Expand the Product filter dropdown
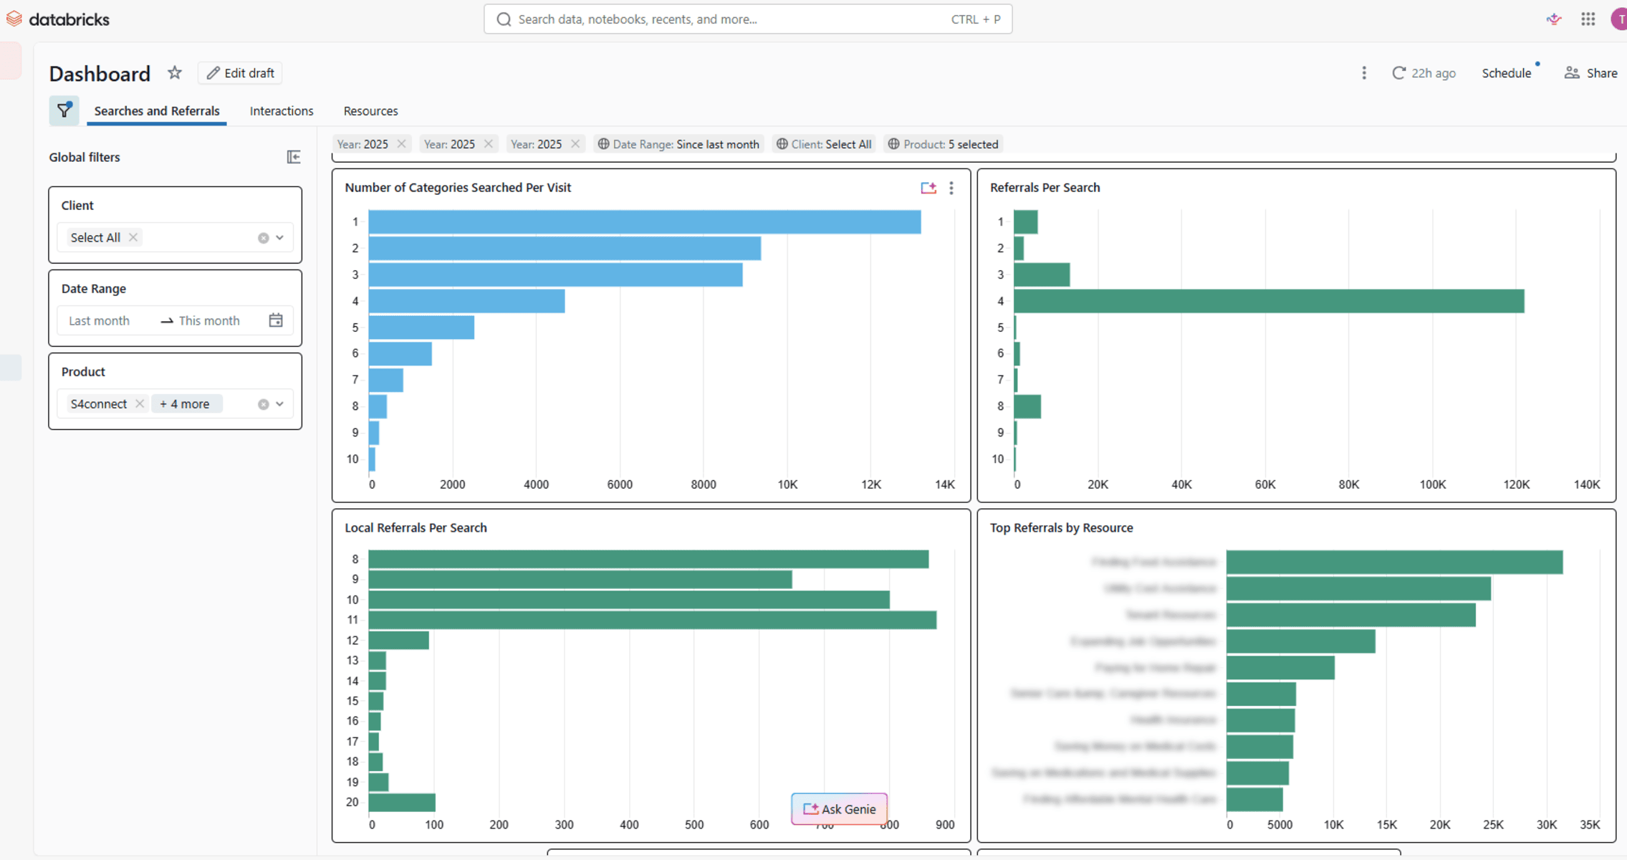Viewport: 1627px width, 860px height. coord(280,403)
